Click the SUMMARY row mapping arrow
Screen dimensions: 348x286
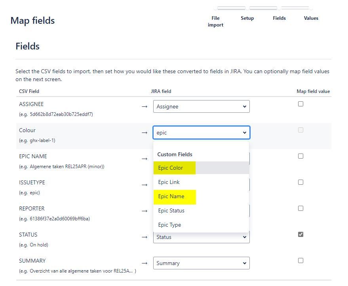click(145, 263)
